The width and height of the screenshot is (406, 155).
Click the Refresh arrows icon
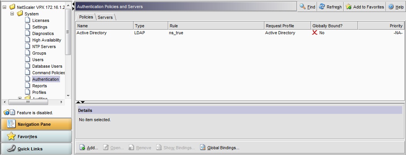pyautogui.click(x=322, y=7)
